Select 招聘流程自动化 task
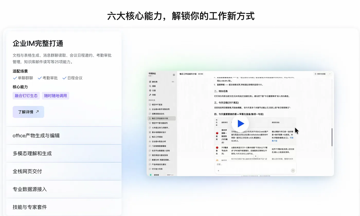Image resolution: width=360 pixels, height=216 pixels. pyautogui.click(x=162, y=114)
